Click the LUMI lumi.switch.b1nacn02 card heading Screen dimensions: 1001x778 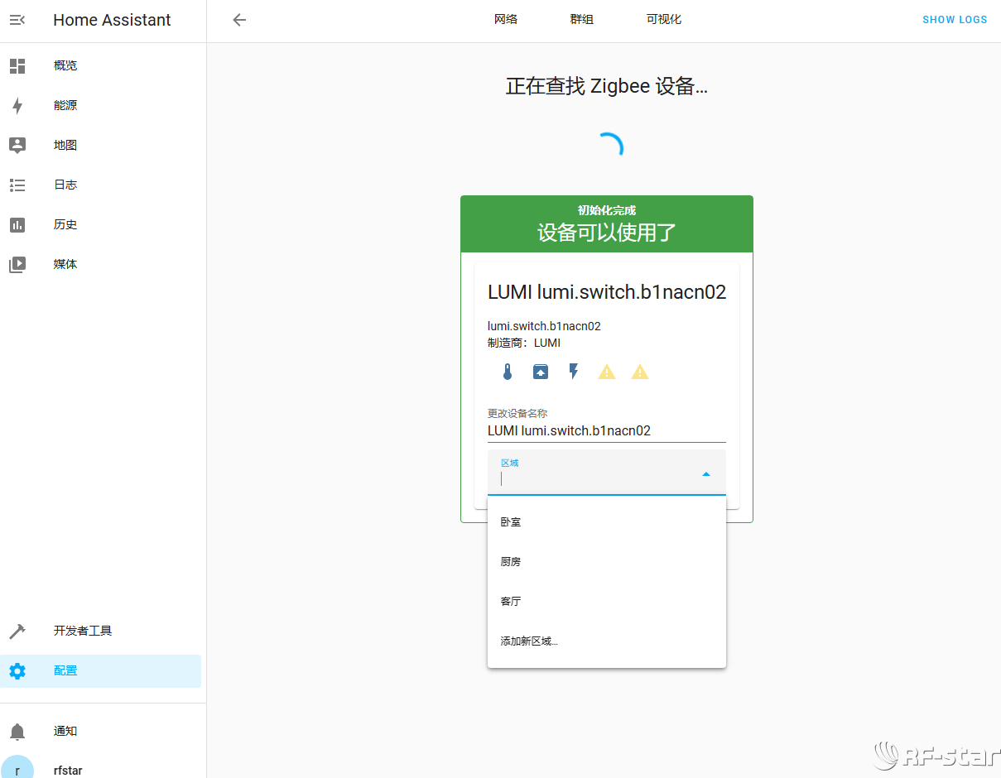[607, 292]
